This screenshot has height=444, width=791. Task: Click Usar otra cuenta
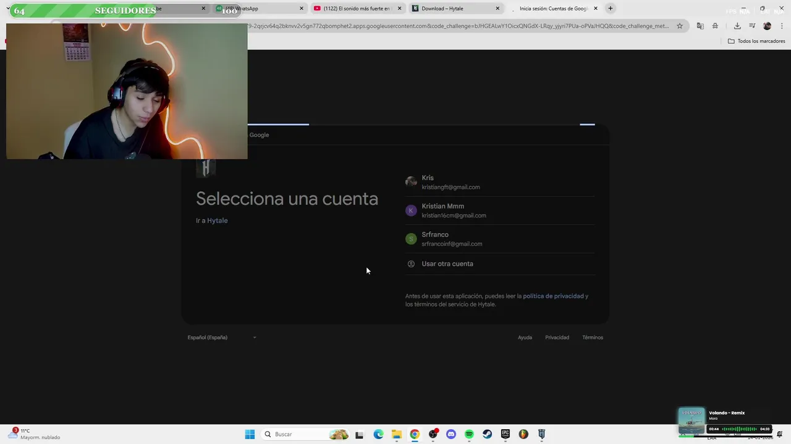[x=499, y=264]
